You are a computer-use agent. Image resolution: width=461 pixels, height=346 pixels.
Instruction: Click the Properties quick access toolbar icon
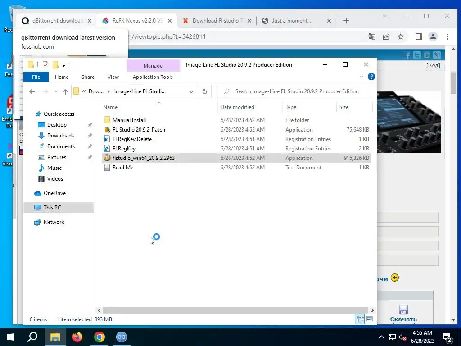click(x=45, y=65)
